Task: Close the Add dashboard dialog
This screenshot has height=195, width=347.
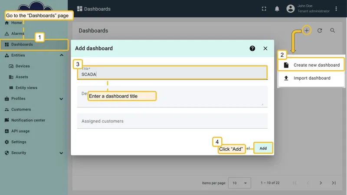Action: coord(265,49)
